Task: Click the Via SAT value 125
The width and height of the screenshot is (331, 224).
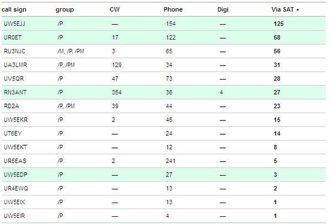Action: [x=279, y=24]
